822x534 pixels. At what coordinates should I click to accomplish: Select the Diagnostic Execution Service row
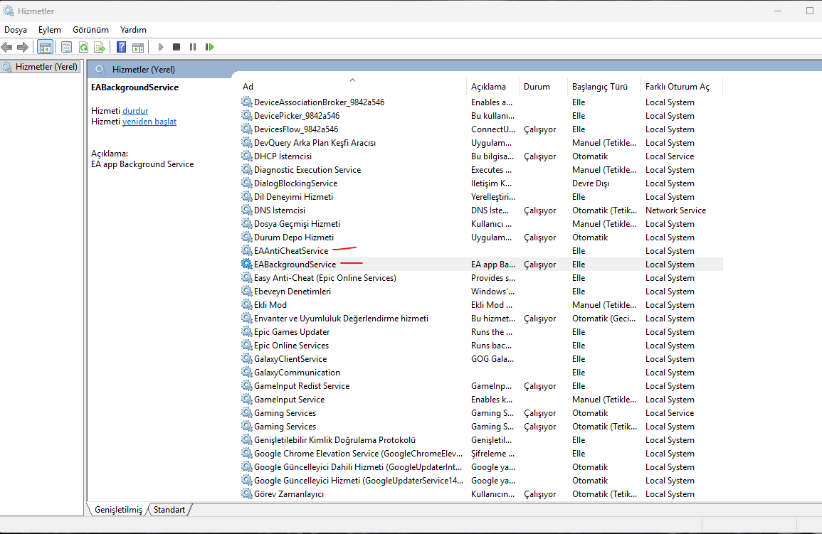coord(481,170)
